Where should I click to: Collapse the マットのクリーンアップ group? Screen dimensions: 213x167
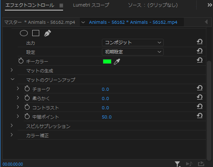[12, 79]
